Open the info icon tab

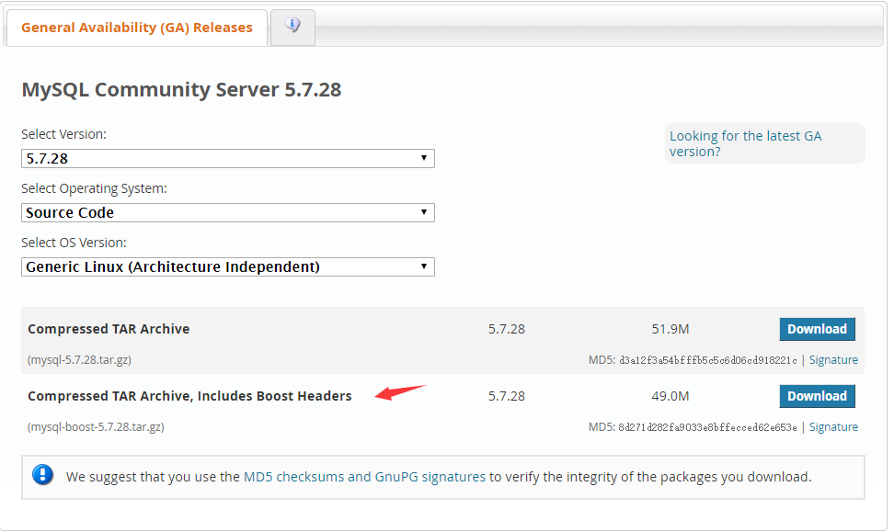pyautogui.click(x=292, y=27)
